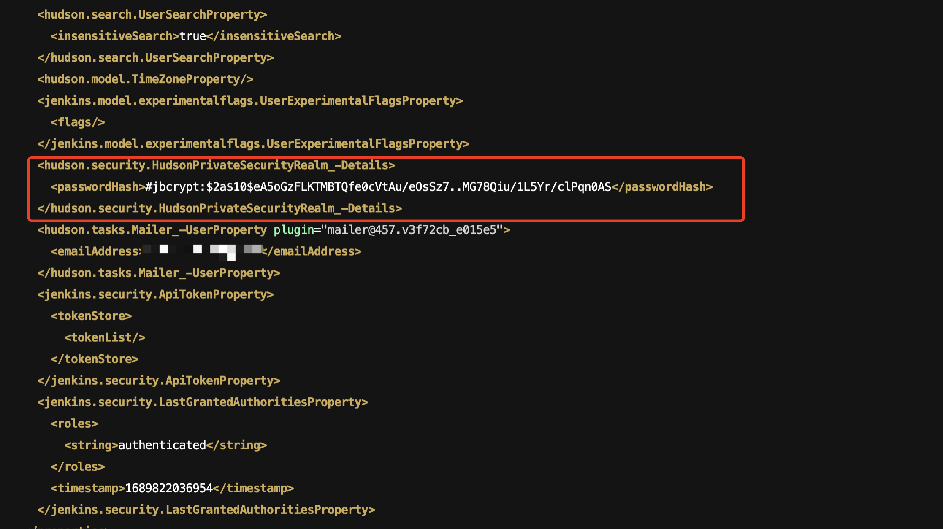The height and width of the screenshot is (529, 943).
Task: Select the passwordHash XML element
Action: click(x=382, y=186)
